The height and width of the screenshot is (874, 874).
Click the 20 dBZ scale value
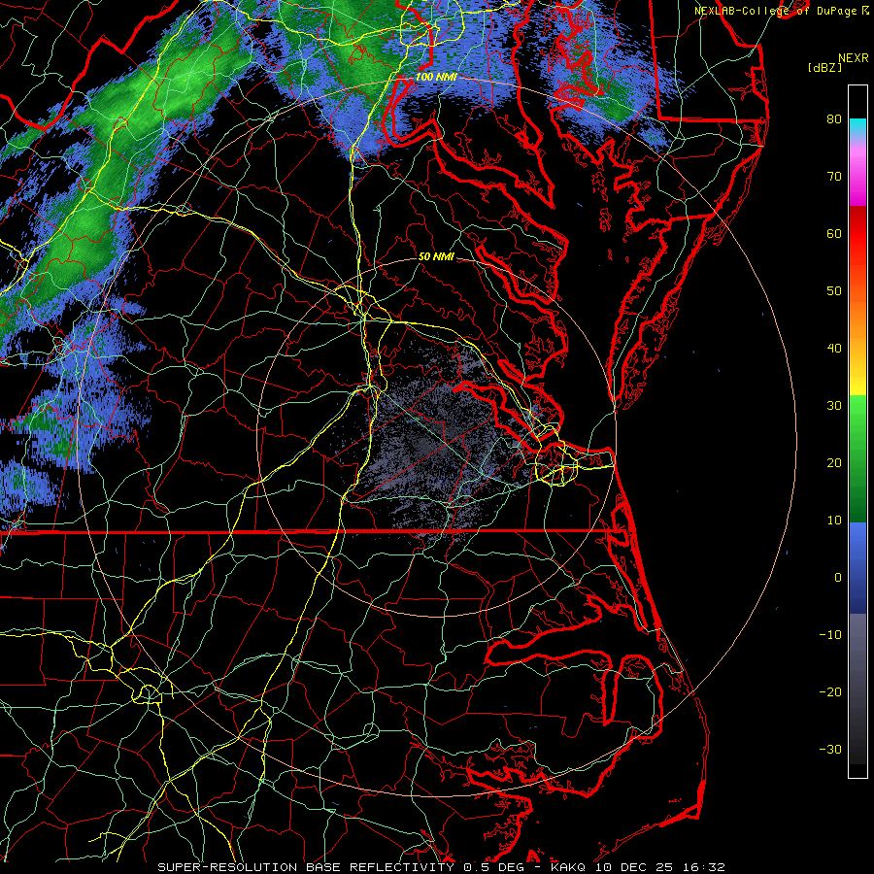point(834,463)
